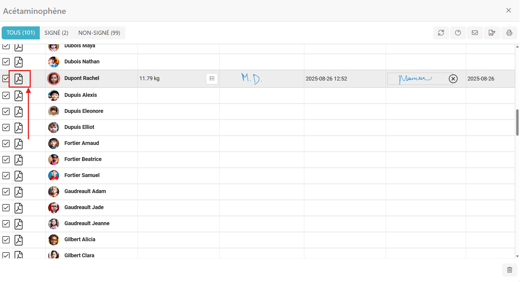Remove Dupont Rachel's parent signature

point(453,79)
